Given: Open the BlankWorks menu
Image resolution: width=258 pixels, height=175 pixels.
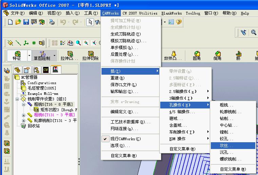Looking at the screenshot, I should [172, 13].
